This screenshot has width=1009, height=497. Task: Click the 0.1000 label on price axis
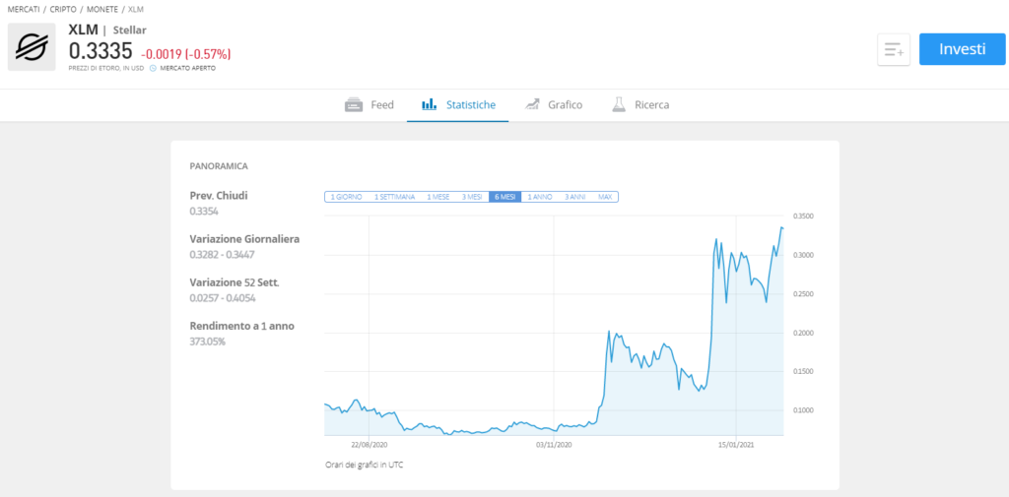[806, 410]
